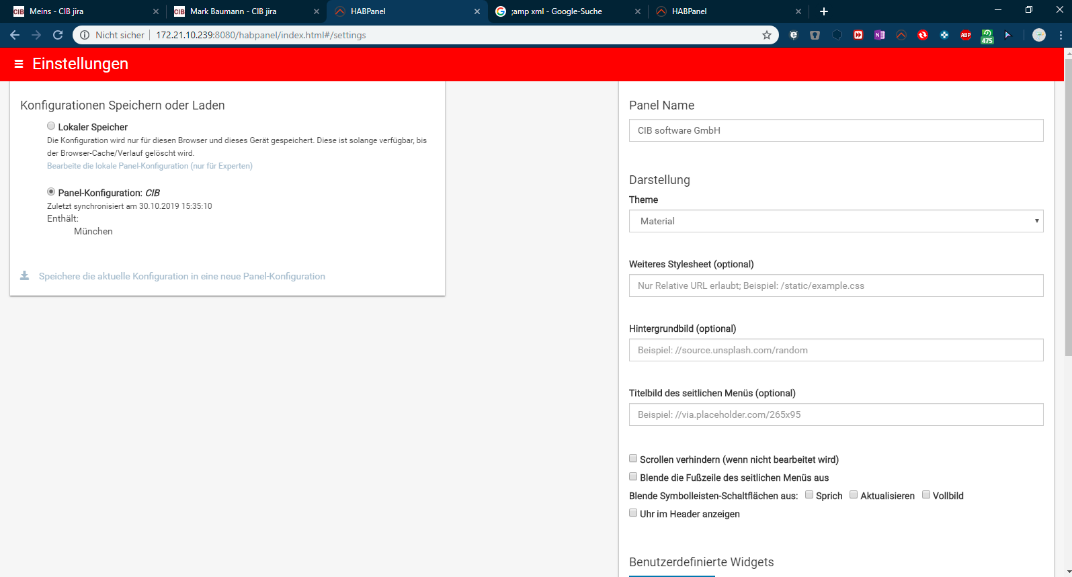
Task: Reload the page
Action: (58, 35)
